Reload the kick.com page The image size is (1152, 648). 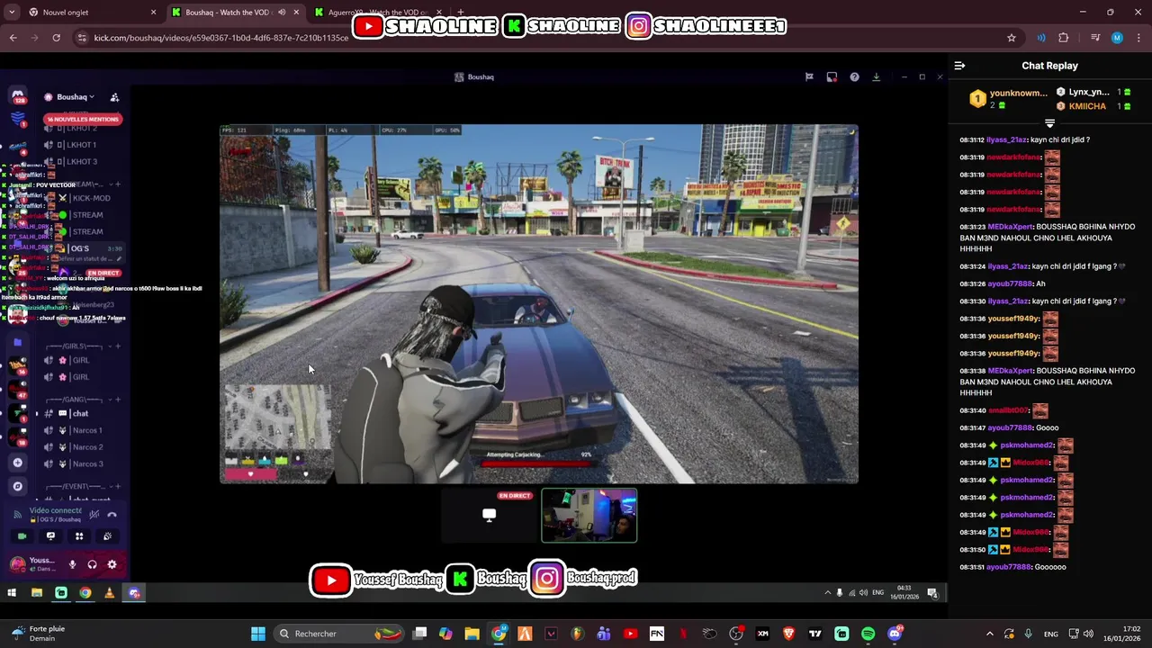(56, 38)
